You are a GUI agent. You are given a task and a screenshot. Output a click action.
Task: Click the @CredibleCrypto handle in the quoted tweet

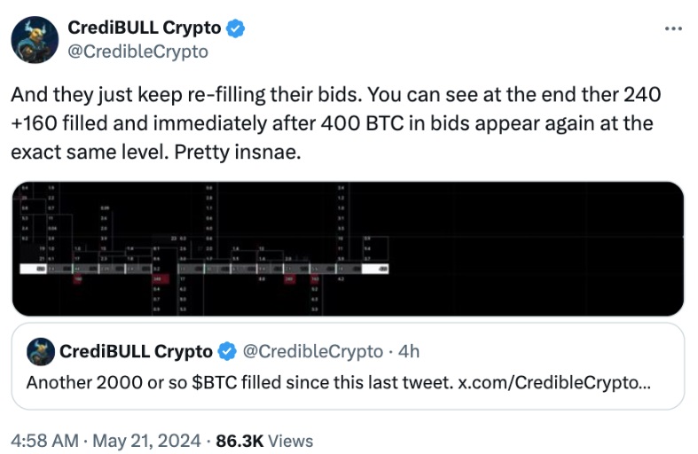pos(311,352)
